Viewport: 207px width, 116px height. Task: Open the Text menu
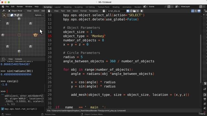(62, 11)
